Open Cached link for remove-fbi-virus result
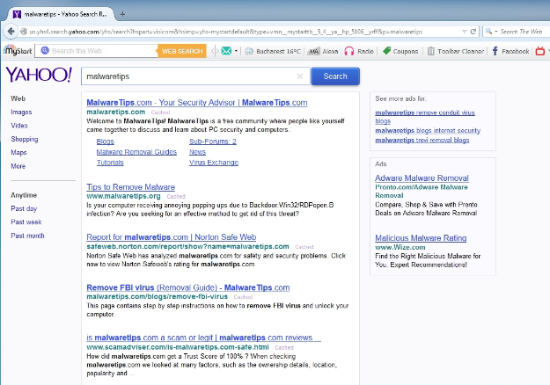The image size is (550, 385). [x=243, y=297]
